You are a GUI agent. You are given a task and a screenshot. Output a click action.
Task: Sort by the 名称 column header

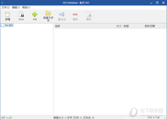[80, 26]
